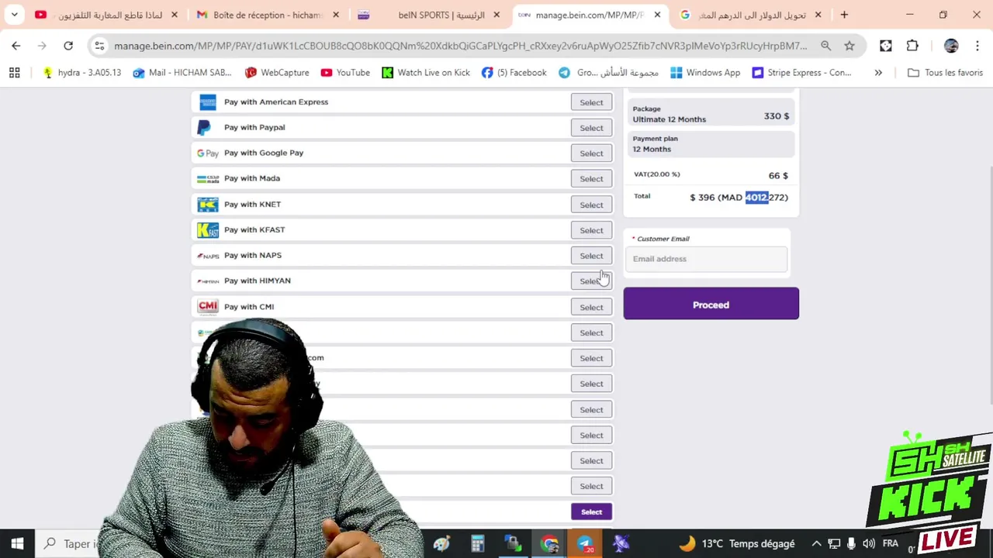Open WebCapture bookmark

(276, 73)
